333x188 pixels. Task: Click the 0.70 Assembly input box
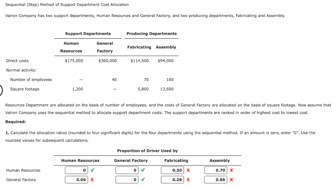tap(216, 170)
